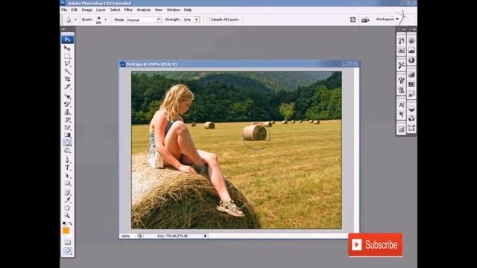The image size is (477, 268).
Task: Click the orange foreground color swatch
Action: click(x=66, y=231)
